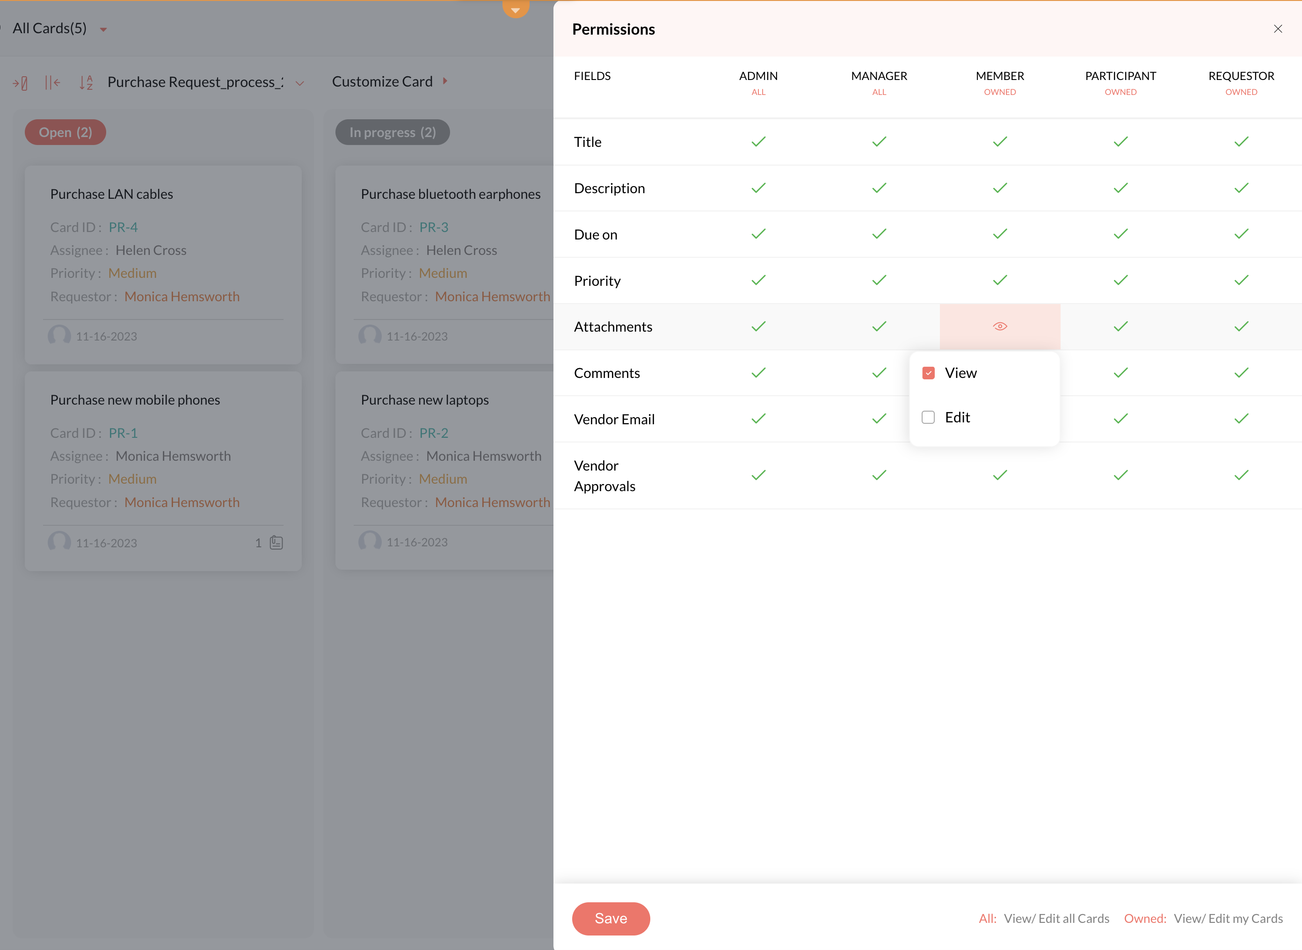Click the expand-columns icon in board toolbar
Viewport: 1302px width, 950px height.
(x=52, y=83)
